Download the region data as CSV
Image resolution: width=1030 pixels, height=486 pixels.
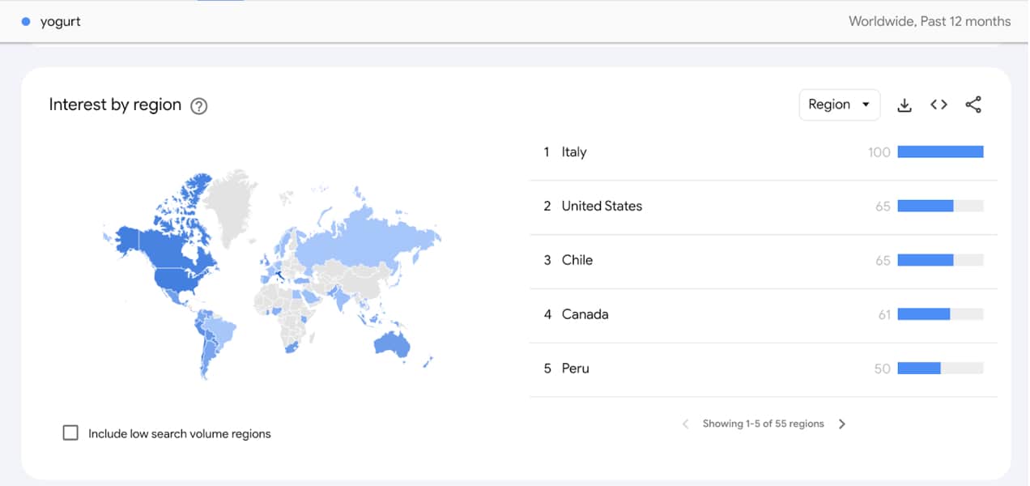tap(904, 105)
